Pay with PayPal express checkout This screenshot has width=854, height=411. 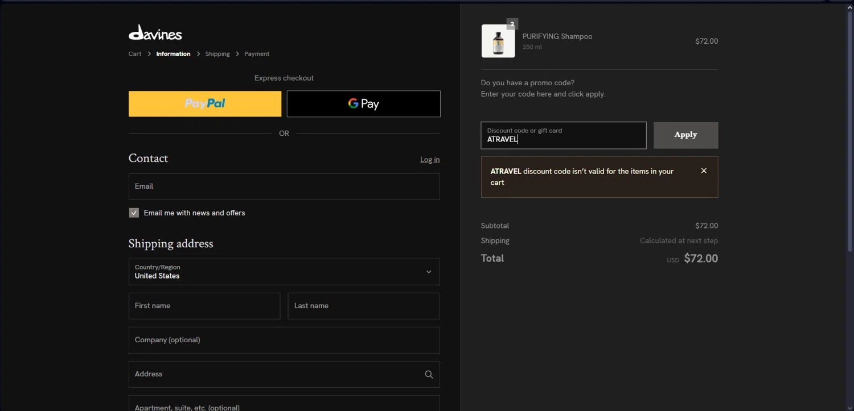205,103
